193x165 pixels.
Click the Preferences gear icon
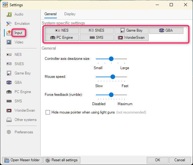pyautogui.click(x=9, y=132)
